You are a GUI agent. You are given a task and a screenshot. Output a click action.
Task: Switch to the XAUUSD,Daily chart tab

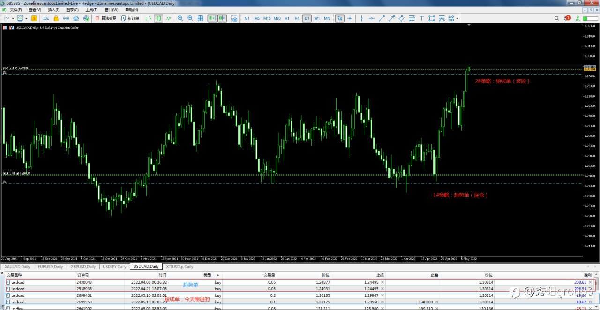[17, 266]
